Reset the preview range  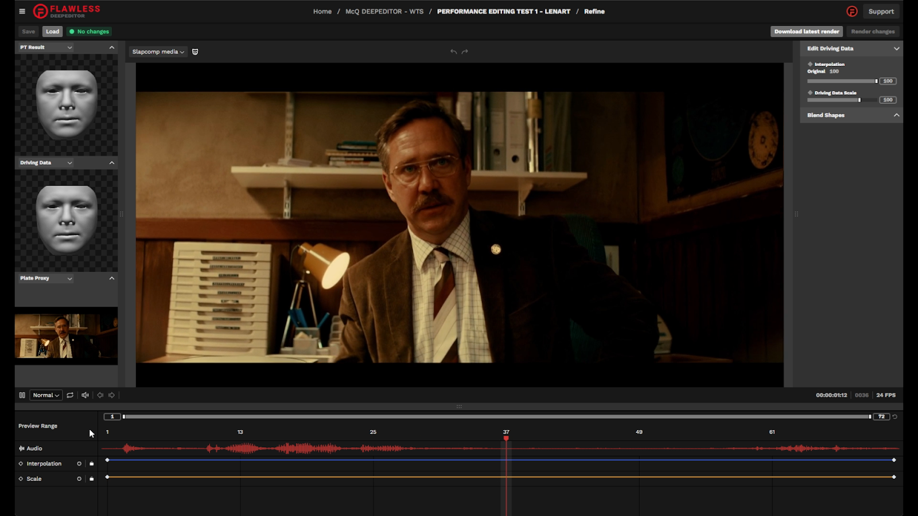coord(894,417)
